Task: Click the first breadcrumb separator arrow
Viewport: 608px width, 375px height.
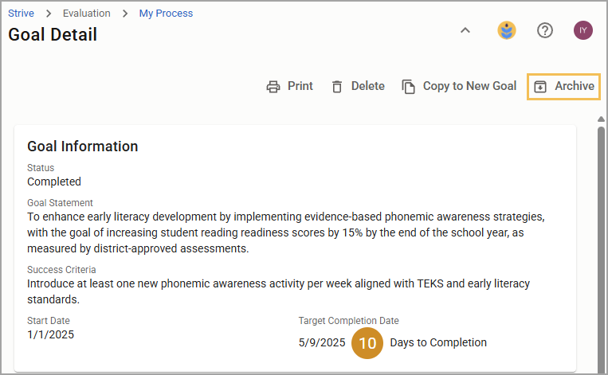Action: point(49,14)
